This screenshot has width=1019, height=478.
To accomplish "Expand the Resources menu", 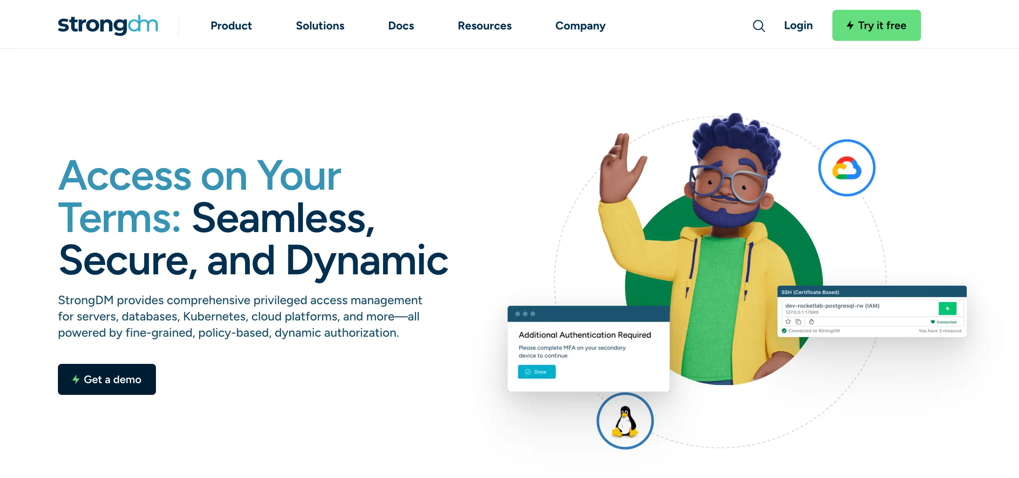I will pos(484,26).
